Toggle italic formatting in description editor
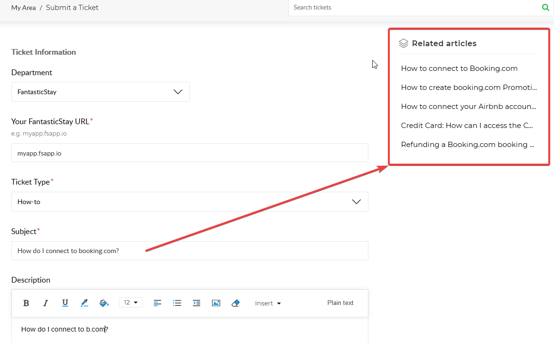Image resolution: width=554 pixels, height=343 pixels. (x=46, y=303)
